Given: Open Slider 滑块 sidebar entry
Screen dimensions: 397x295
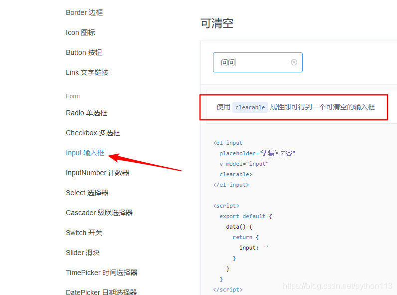Looking at the screenshot, I should click(x=83, y=253).
